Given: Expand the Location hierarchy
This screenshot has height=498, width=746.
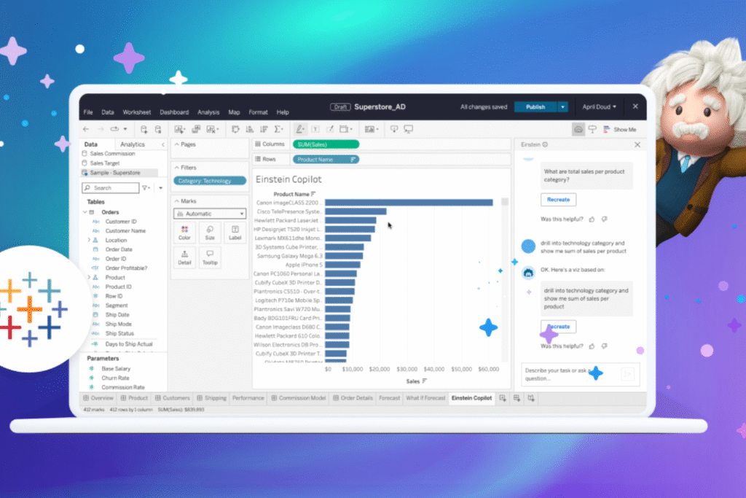Looking at the screenshot, I should click(89, 240).
